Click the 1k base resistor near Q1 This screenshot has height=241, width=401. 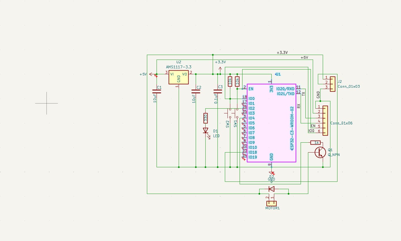click(x=316, y=143)
